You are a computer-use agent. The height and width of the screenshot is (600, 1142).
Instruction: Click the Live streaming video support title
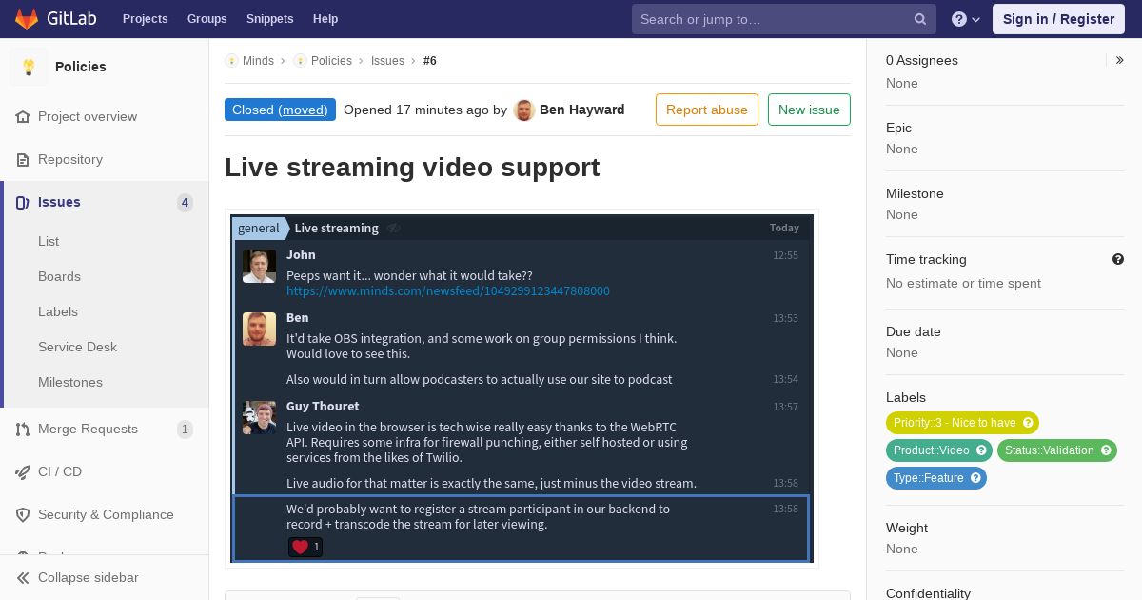coord(412,167)
